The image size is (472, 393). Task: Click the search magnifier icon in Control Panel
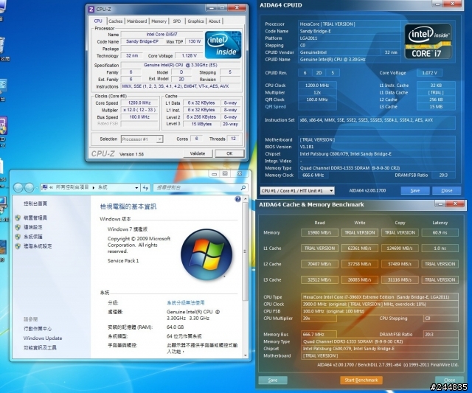click(243, 187)
